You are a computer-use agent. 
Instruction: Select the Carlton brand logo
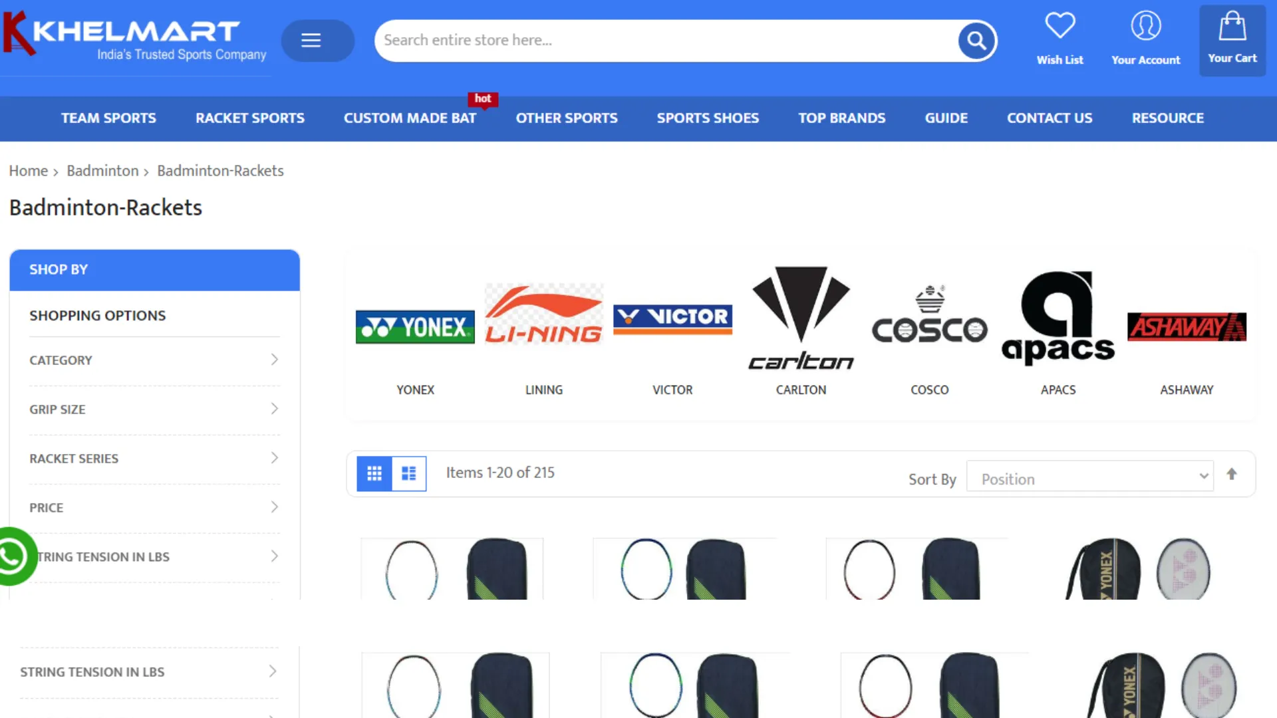coord(801,318)
